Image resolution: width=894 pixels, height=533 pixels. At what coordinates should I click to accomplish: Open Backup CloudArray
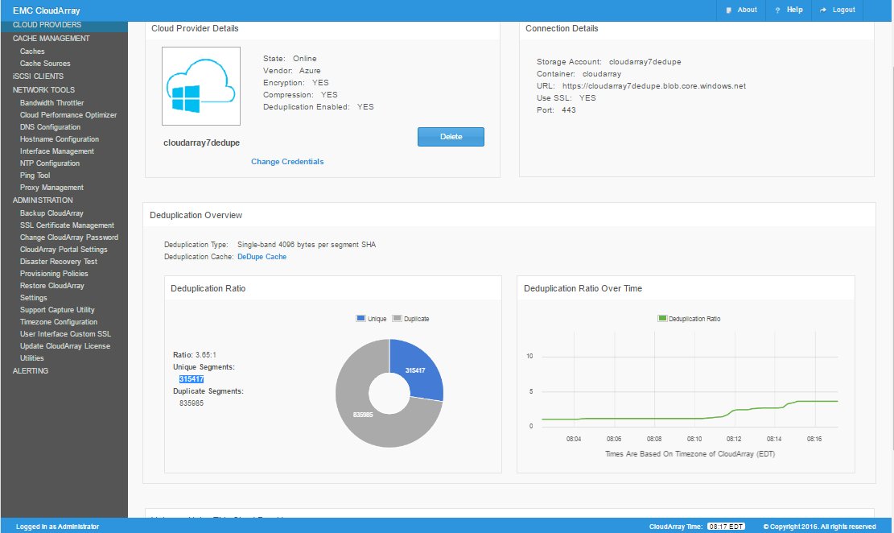point(51,213)
